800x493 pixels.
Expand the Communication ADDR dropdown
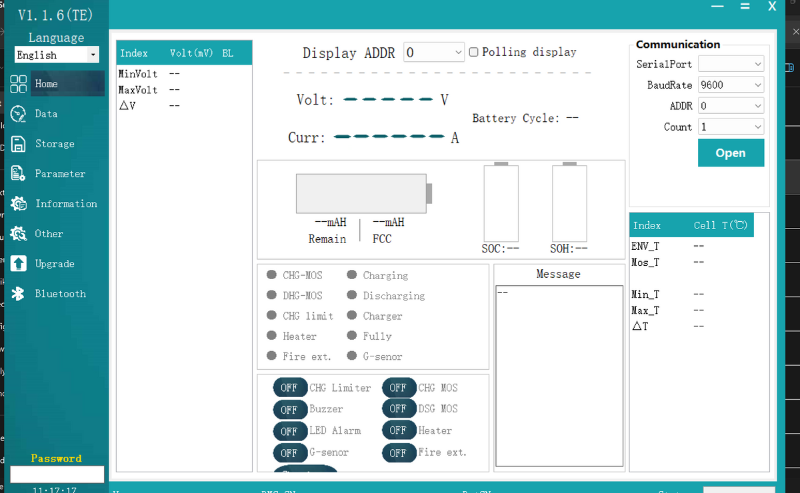click(x=731, y=105)
